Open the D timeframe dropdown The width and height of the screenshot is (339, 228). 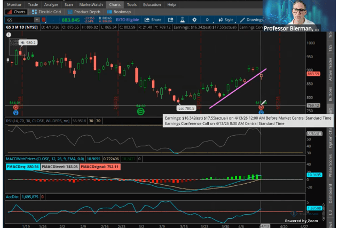point(208,20)
